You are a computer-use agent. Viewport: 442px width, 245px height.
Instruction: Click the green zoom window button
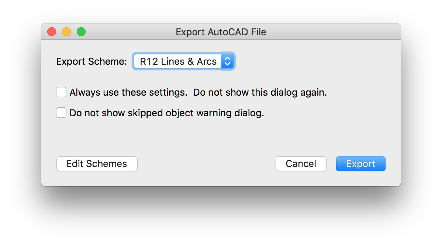click(81, 32)
